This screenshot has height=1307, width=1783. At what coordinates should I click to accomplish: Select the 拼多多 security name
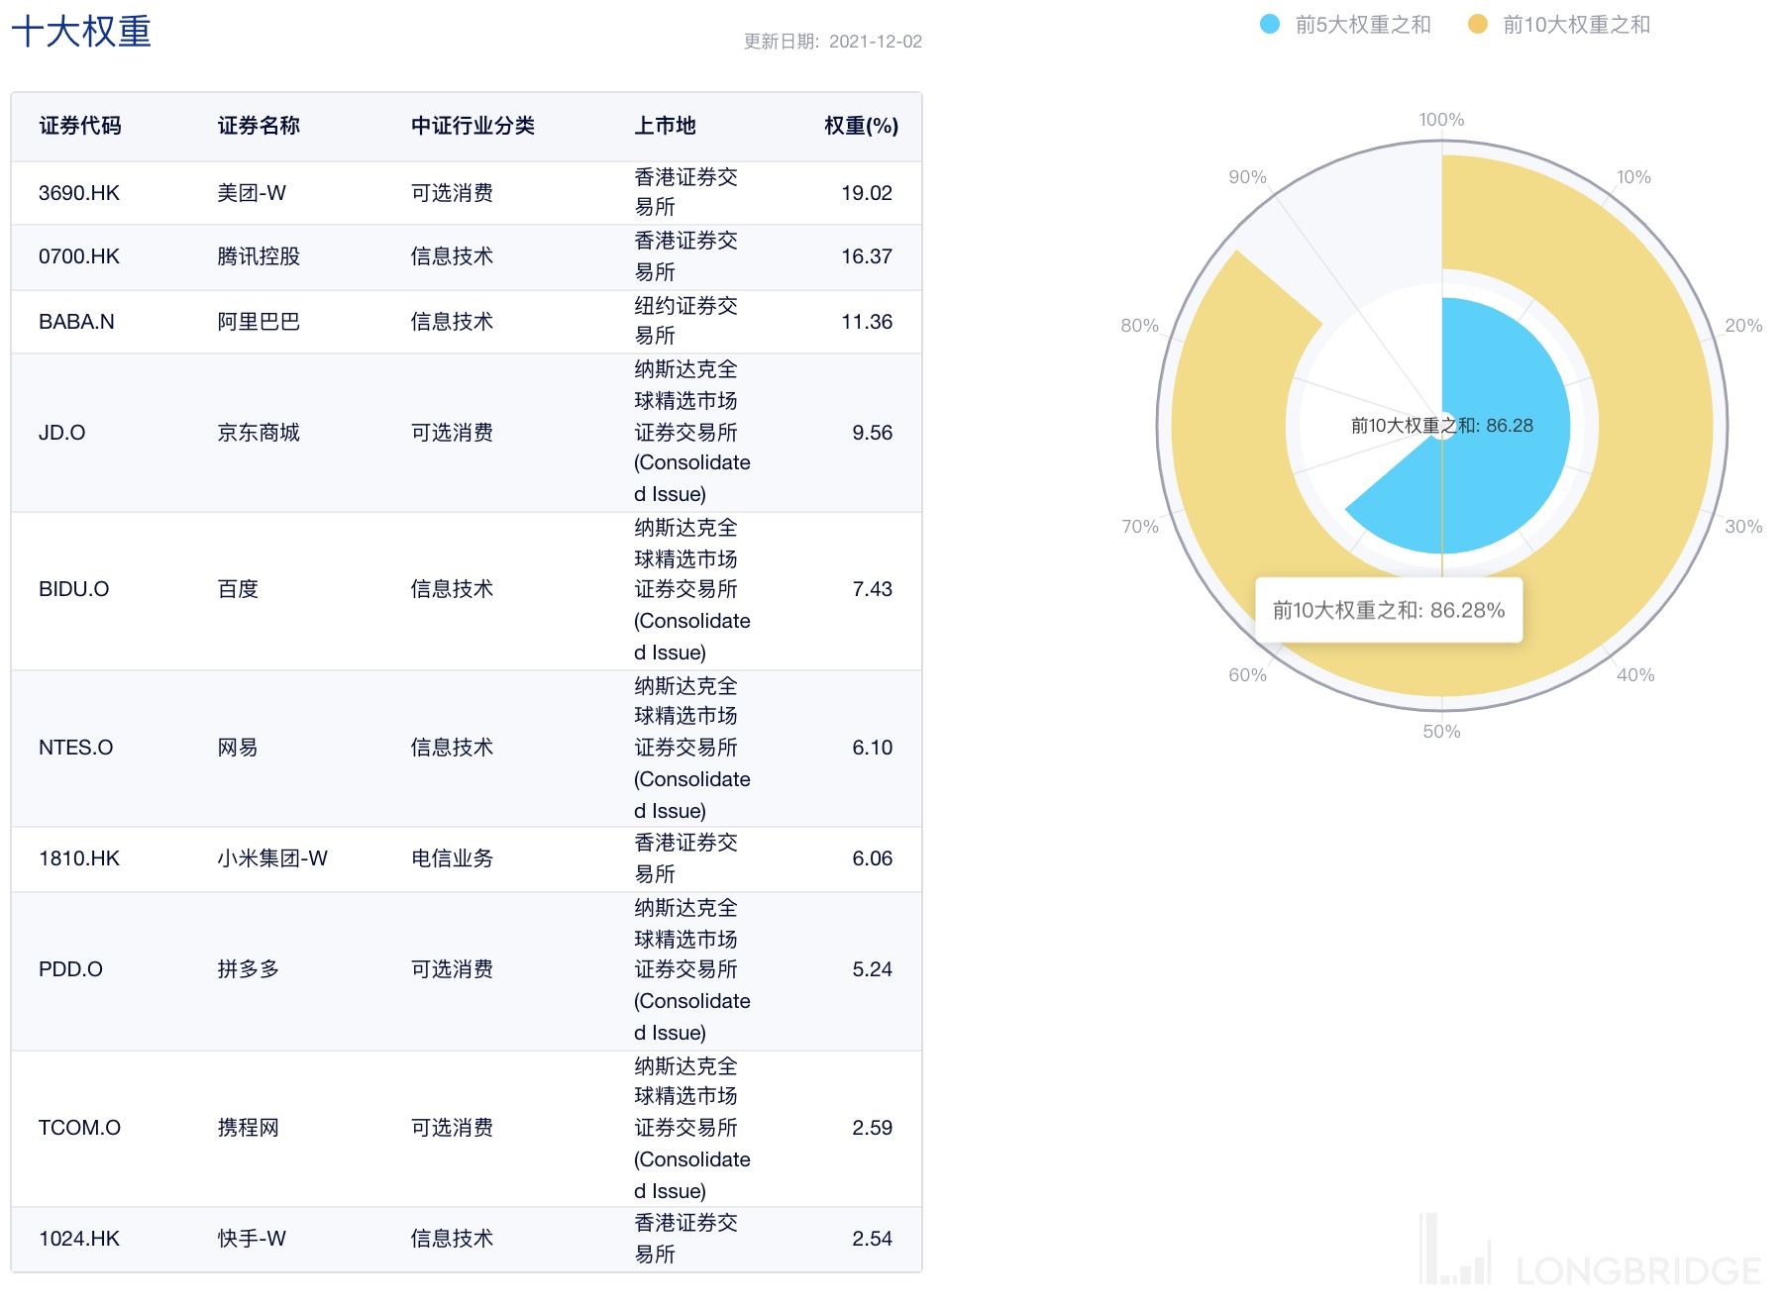(x=248, y=969)
